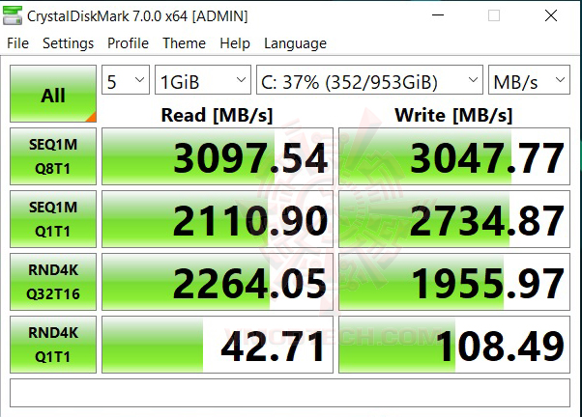Open the Profile menu
The width and height of the screenshot is (582, 417).
coord(128,43)
